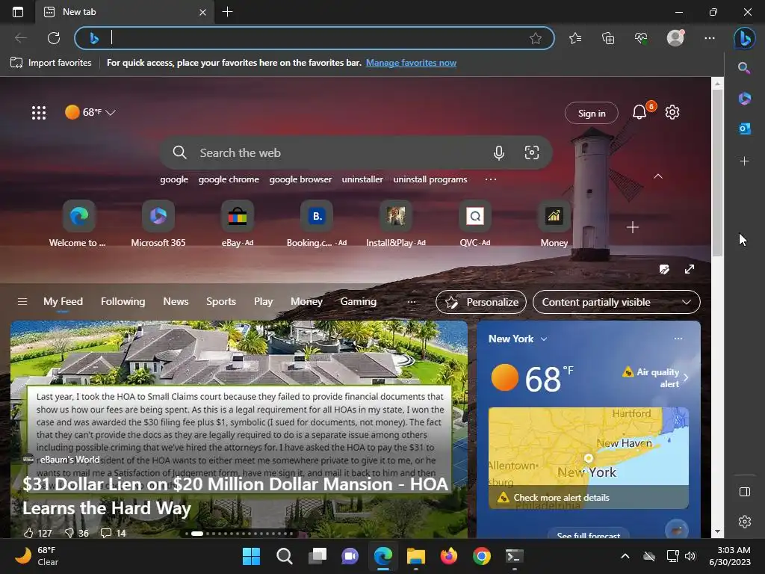Image resolution: width=765 pixels, height=574 pixels.
Task: Click Check more alert details
Action: pyautogui.click(x=561, y=497)
